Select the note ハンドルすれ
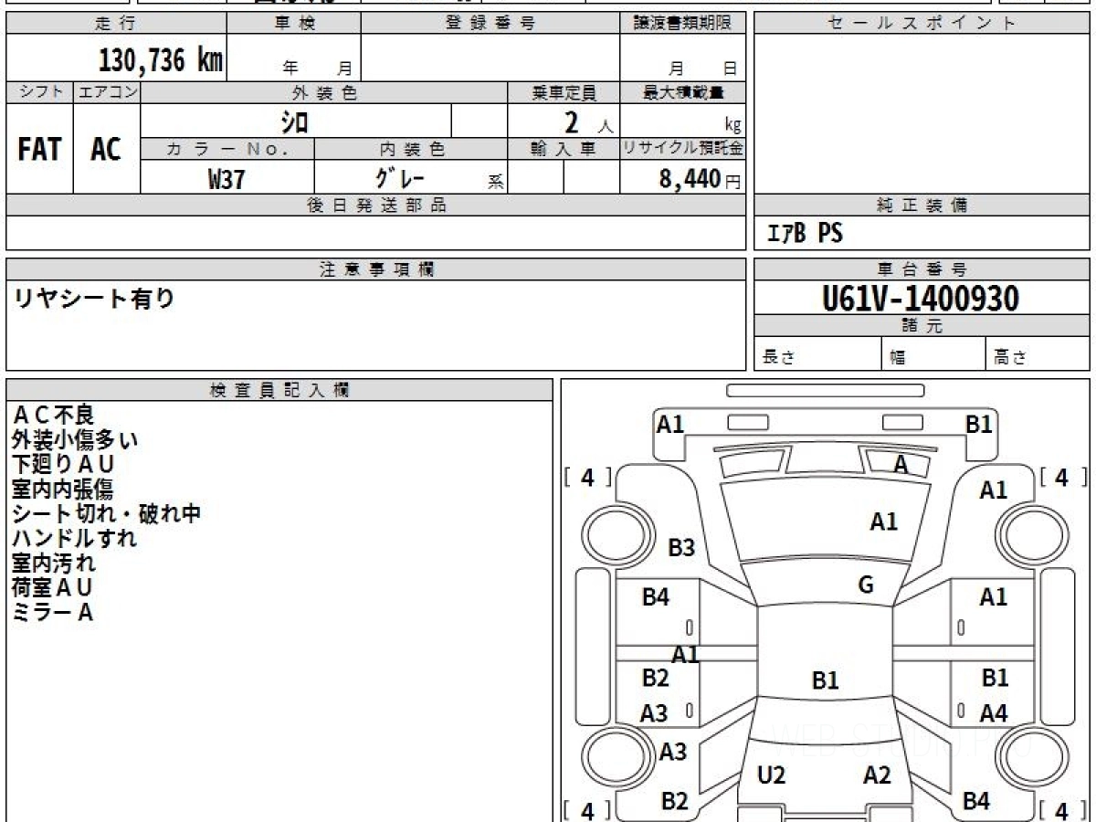 click(x=74, y=538)
